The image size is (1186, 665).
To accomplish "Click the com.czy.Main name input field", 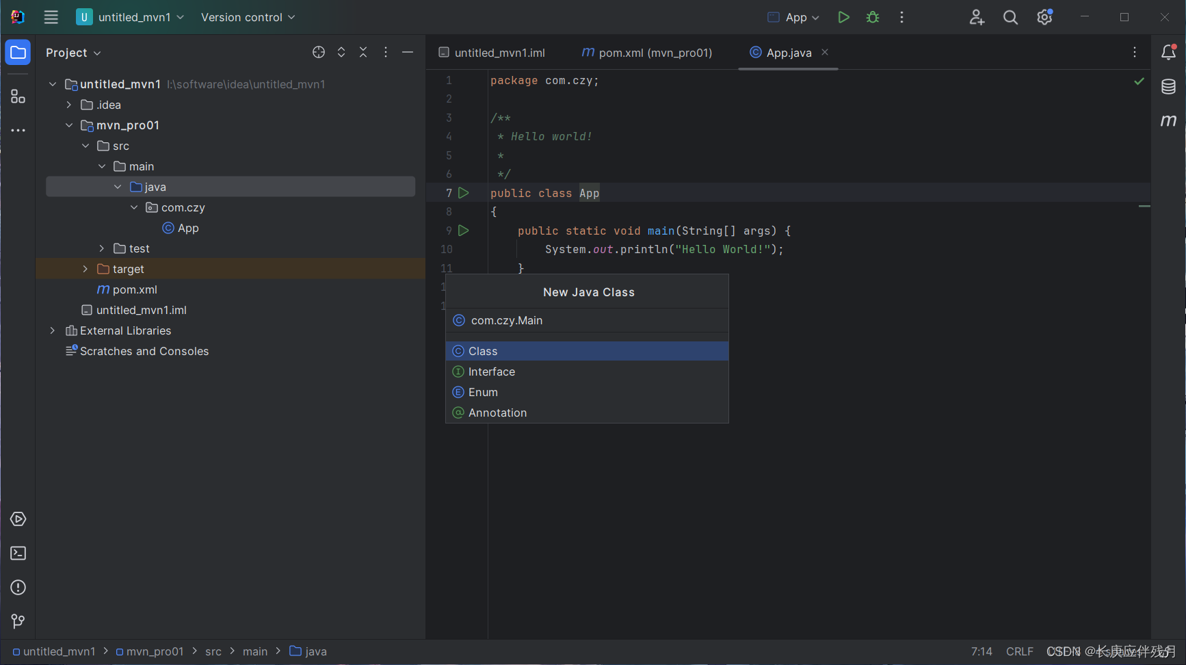I will pos(587,320).
